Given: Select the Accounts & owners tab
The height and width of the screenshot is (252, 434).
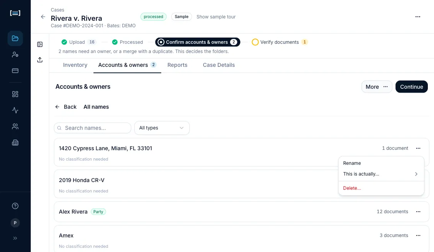Looking at the screenshot, I should (x=127, y=65).
